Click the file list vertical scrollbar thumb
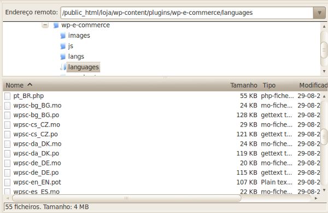328x213 pixels. pyautogui.click(x=324, y=137)
